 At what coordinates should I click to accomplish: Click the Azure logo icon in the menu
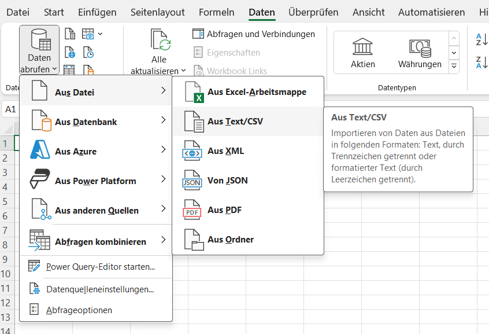(x=40, y=150)
